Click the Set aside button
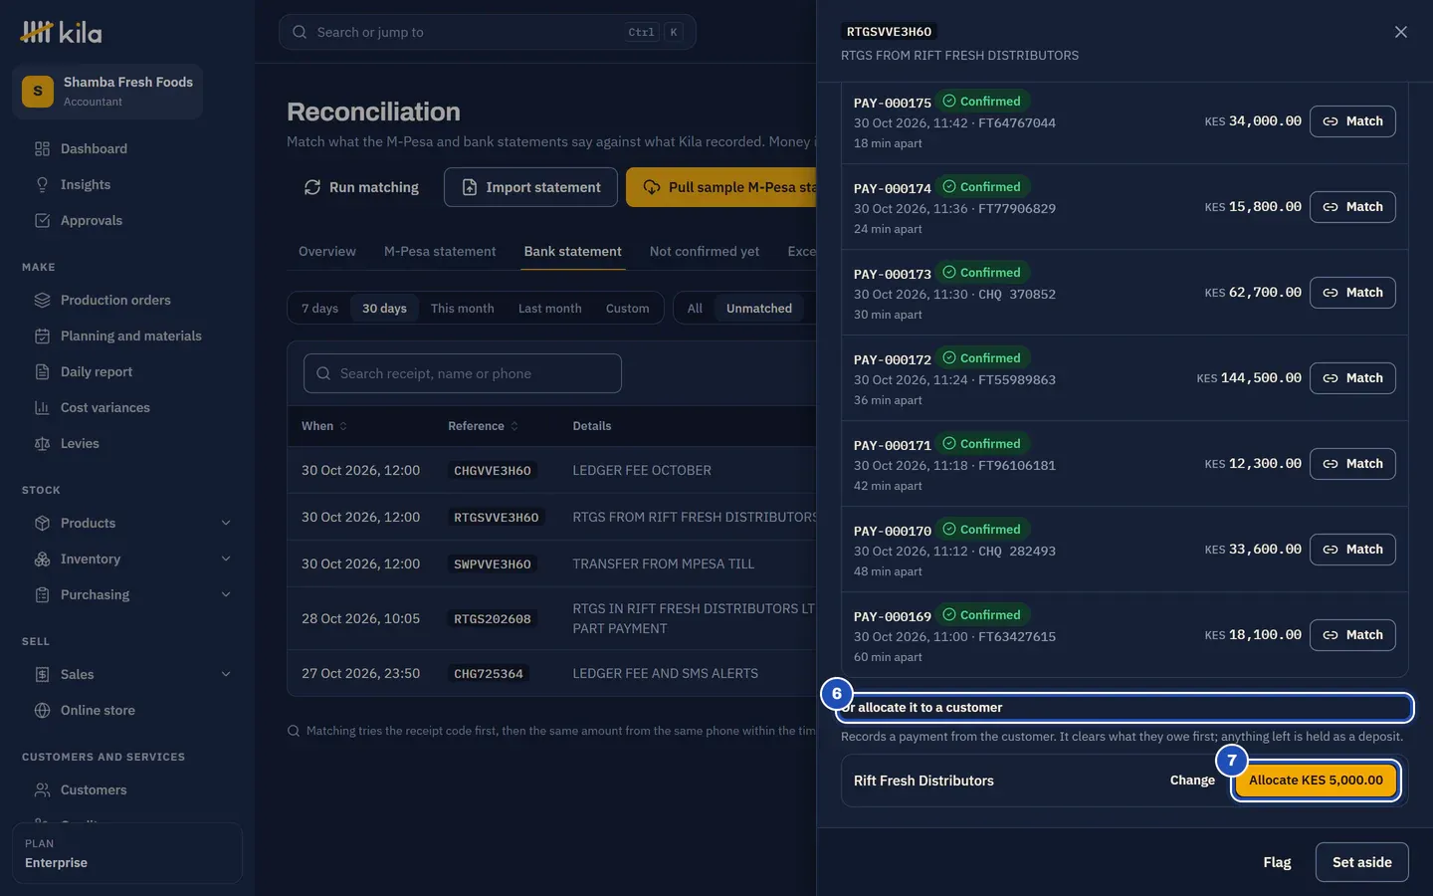Viewport: 1433px width, 896px height. [1362, 862]
